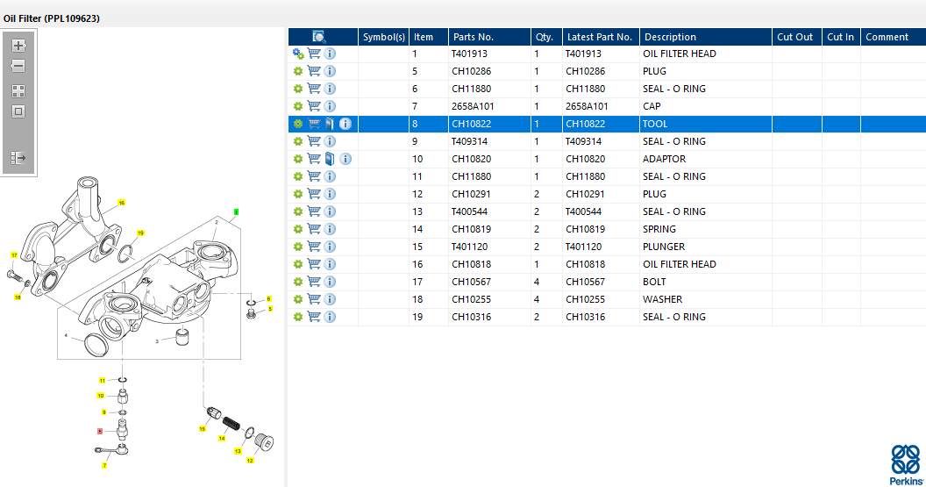
Task: Show info for item 5 CH10286
Action: (x=330, y=71)
